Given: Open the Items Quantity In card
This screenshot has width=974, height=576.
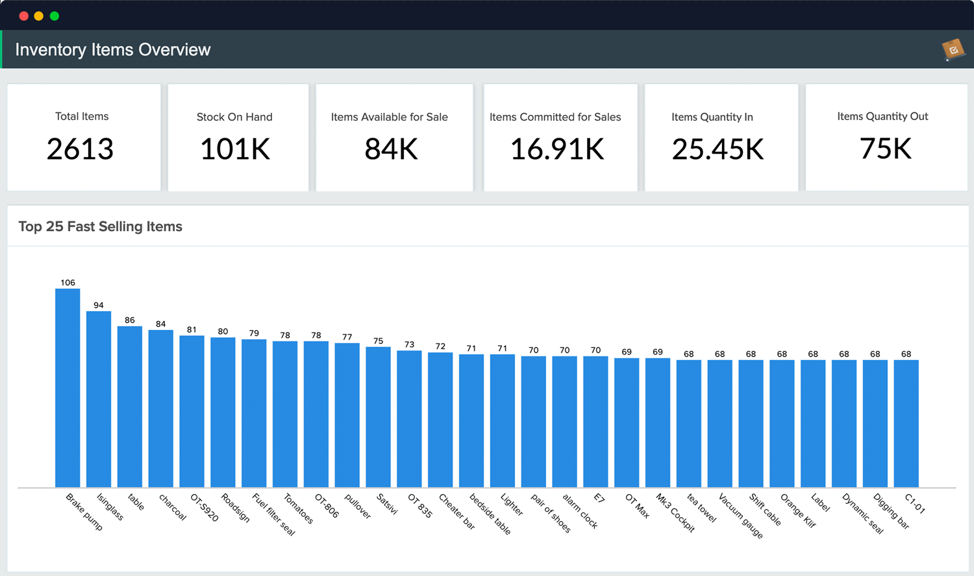Looking at the screenshot, I should tap(721, 137).
